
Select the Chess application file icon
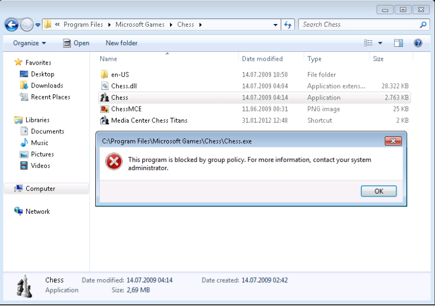(x=104, y=98)
